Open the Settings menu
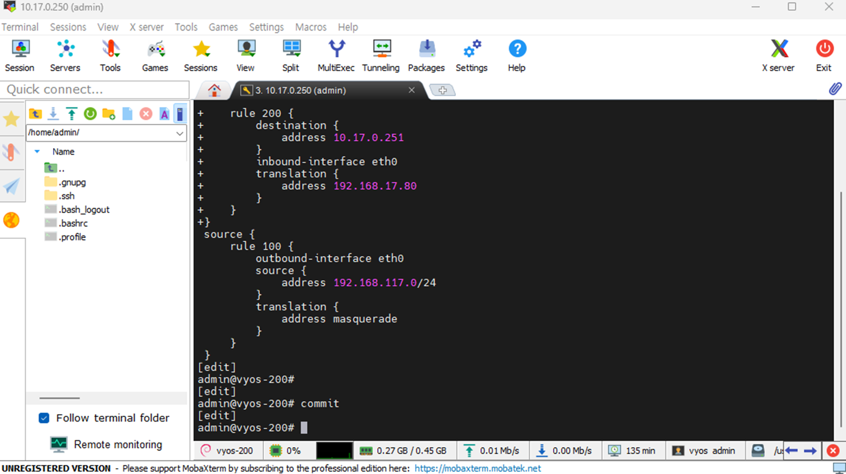This screenshot has width=846, height=474. coord(266,27)
